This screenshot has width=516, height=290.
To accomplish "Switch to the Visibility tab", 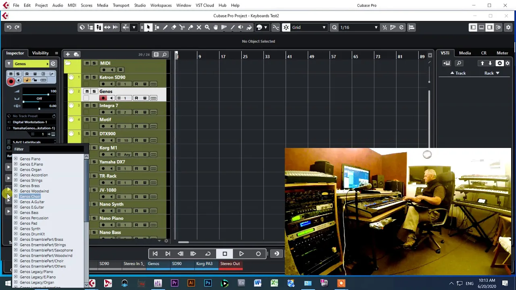I will 40,53.
